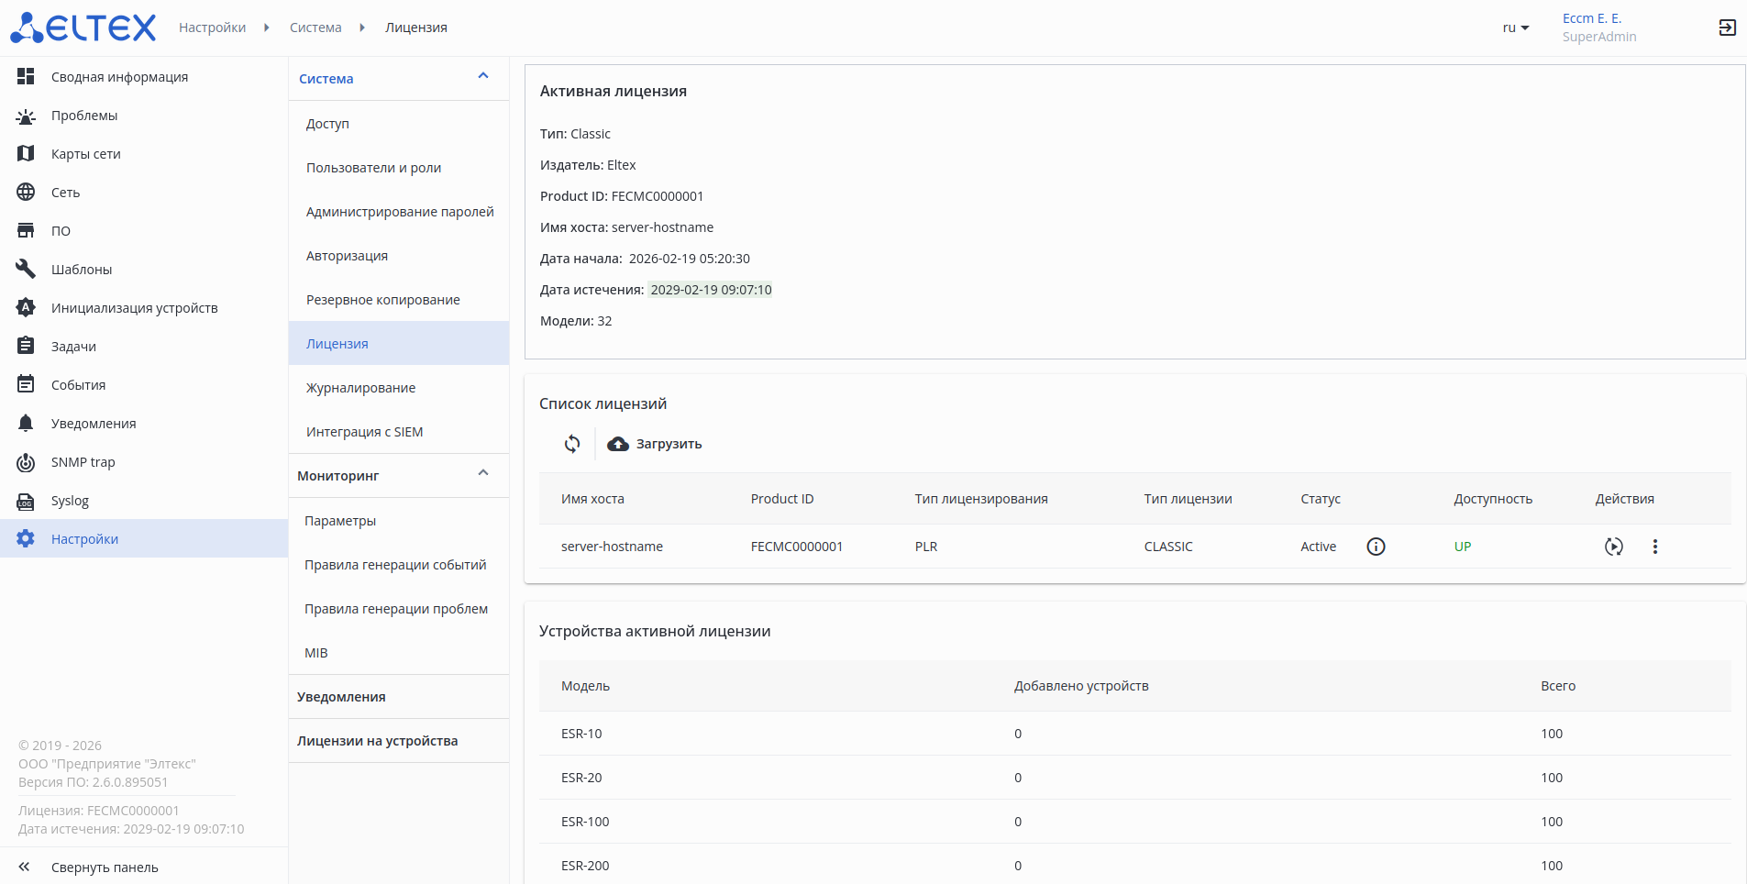Open the Problems section in the sidebar
This screenshot has width=1747, height=884.
point(84,116)
